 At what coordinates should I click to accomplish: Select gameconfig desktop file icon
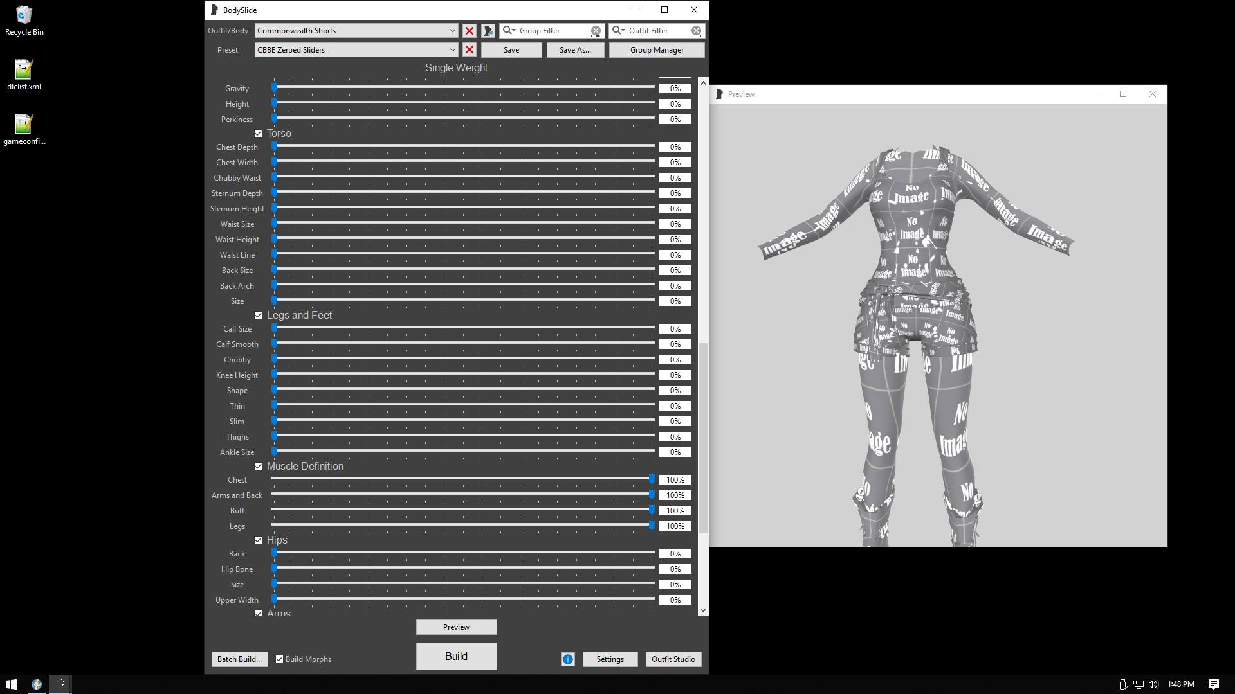tap(24, 130)
